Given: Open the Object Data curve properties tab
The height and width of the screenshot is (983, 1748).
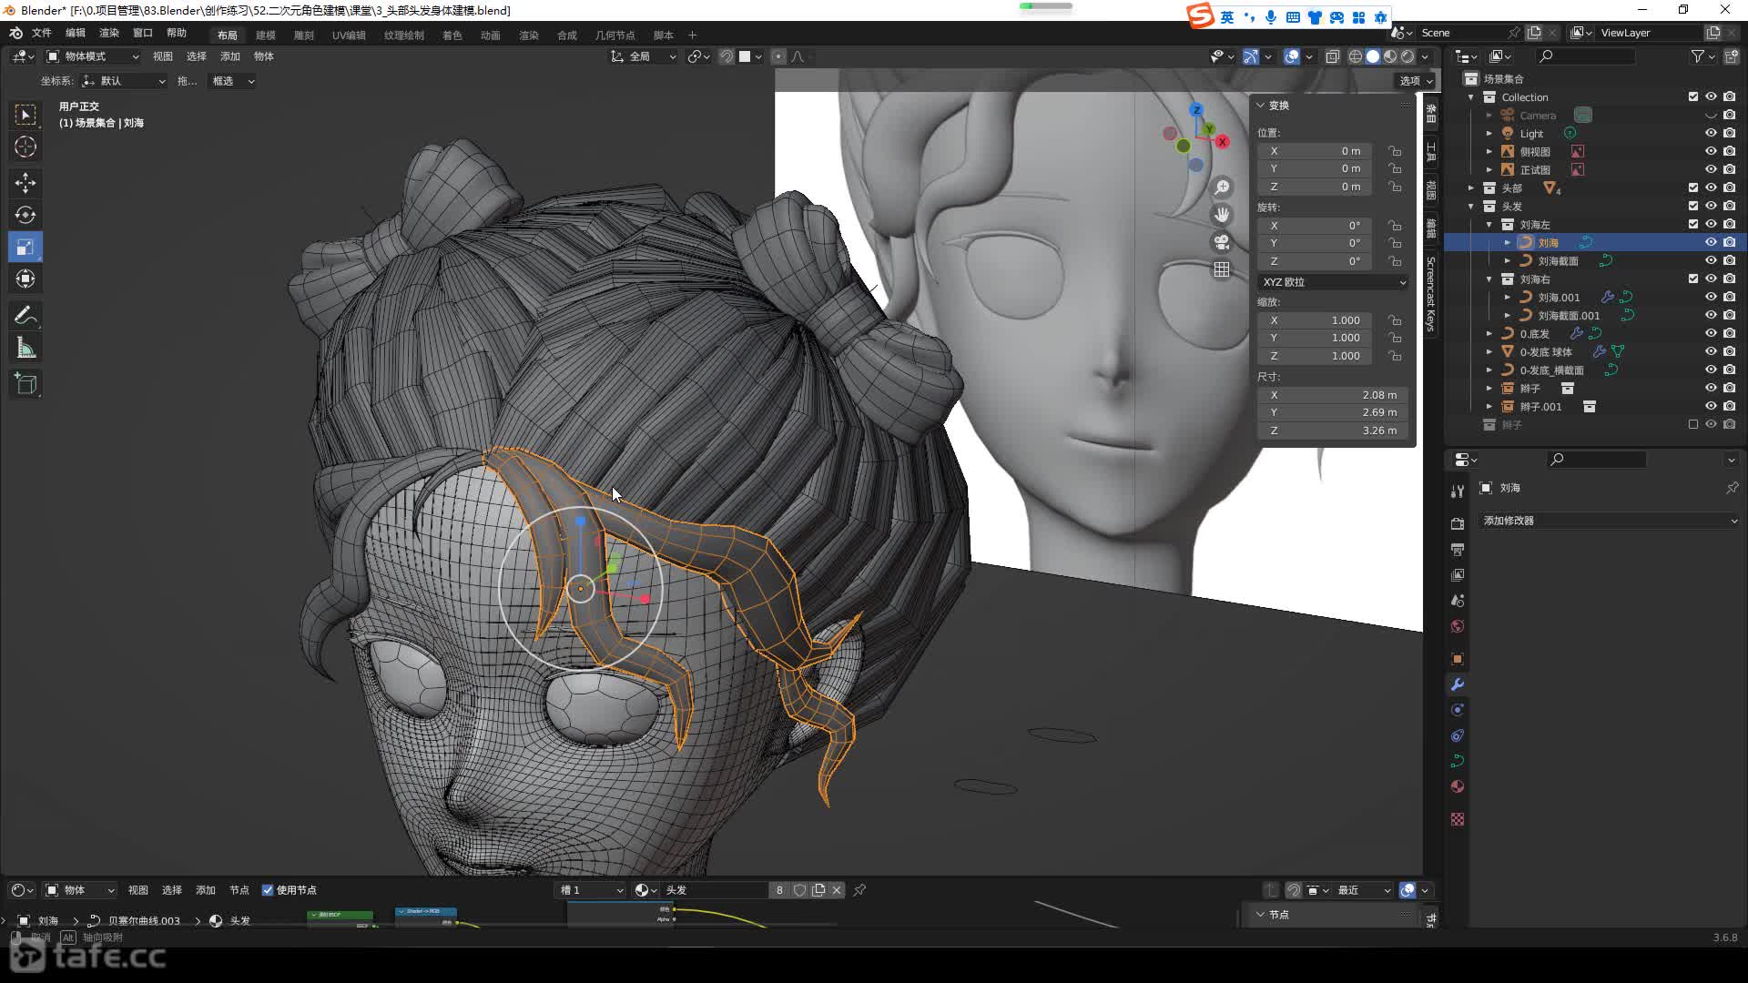Looking at the screenshot, I should click(1458, 761).
